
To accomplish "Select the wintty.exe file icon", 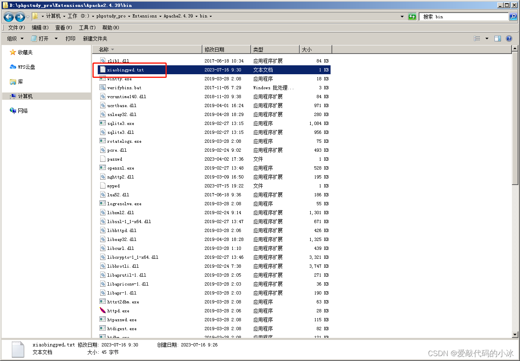I will 103,79.
